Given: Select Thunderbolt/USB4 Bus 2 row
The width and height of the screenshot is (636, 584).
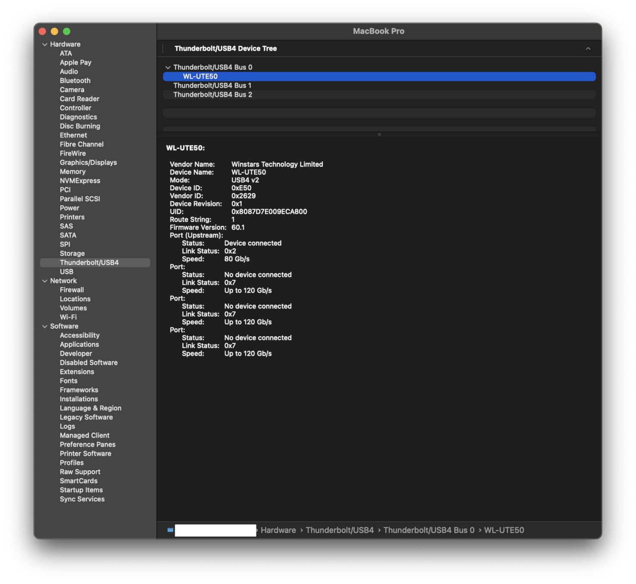Looking at the screenshot, I should (x=213, y=95).
